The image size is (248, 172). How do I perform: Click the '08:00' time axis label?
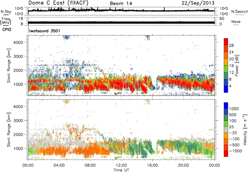point(90,165)
